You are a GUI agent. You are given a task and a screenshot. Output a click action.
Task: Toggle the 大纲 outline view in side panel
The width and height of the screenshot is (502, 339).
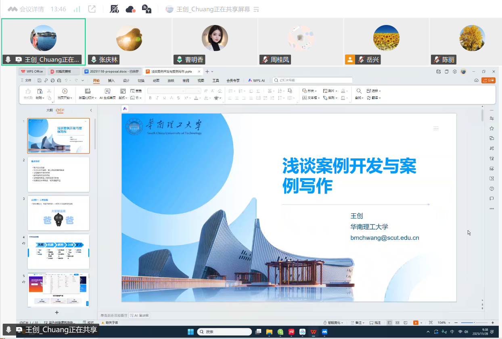49,110
